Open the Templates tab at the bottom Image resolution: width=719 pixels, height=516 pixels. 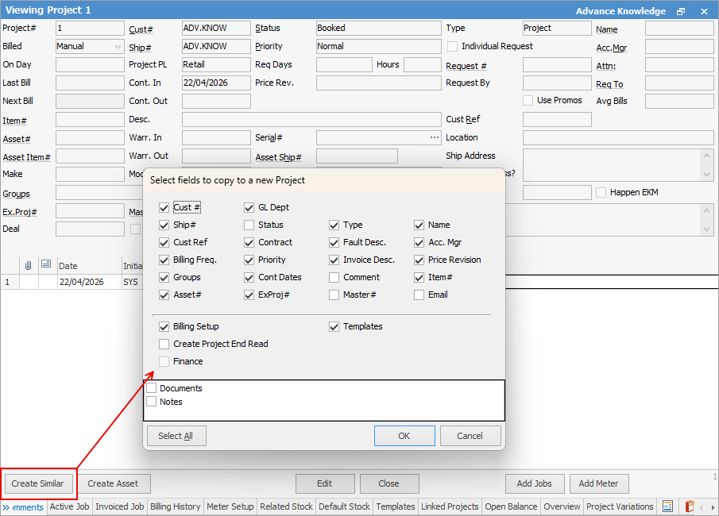tap(396, 506)
